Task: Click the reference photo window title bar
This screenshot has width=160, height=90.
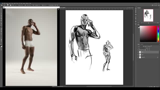Action: click(31, 7)
